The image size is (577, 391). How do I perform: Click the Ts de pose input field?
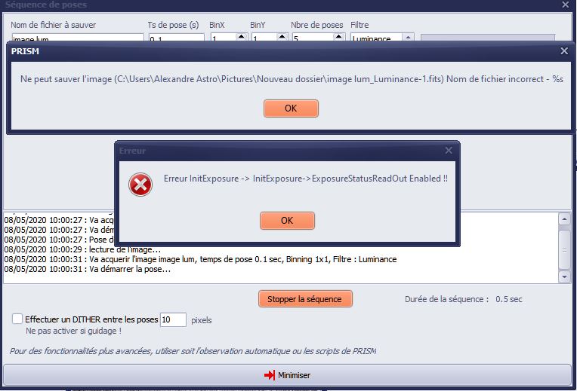(x=176, y=38)
